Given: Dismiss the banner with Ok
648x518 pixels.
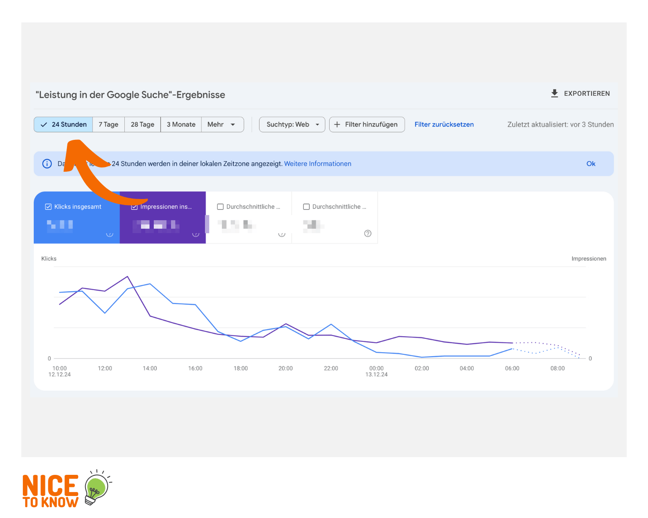Looking at the screenshot, I should (591, 164).
